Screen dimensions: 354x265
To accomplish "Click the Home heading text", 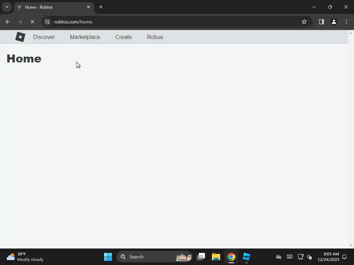I will pos(24,59).
